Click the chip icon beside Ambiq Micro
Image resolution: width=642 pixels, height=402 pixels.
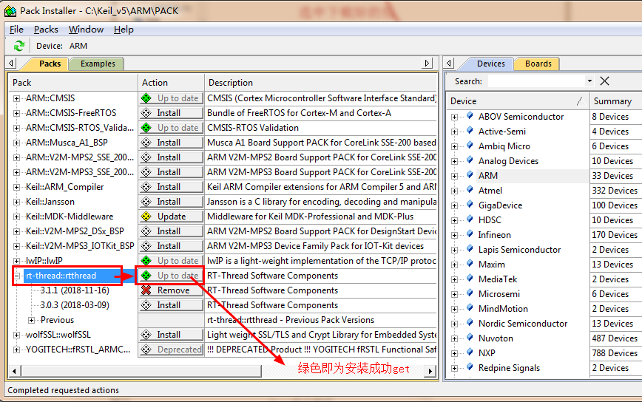coord(470,146)
